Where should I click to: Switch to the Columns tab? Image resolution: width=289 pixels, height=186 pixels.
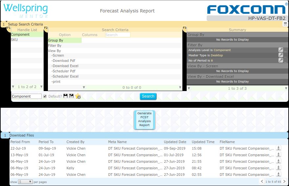[x=90, y=35]
